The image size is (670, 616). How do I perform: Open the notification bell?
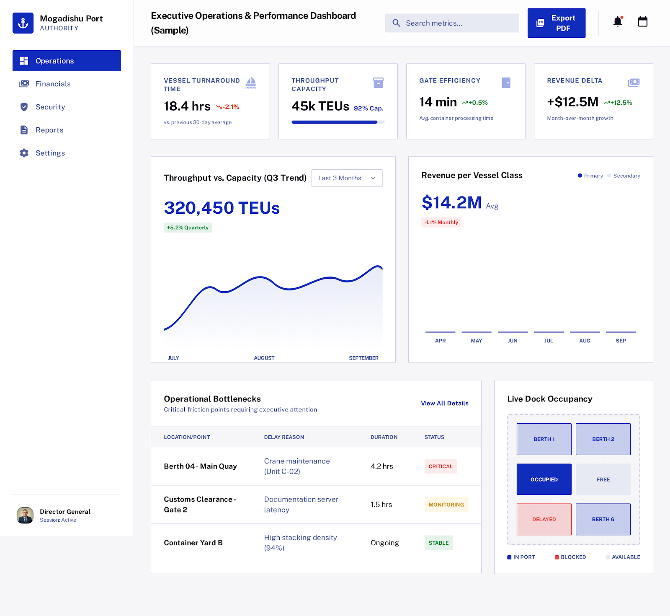[x=617, y=21]
